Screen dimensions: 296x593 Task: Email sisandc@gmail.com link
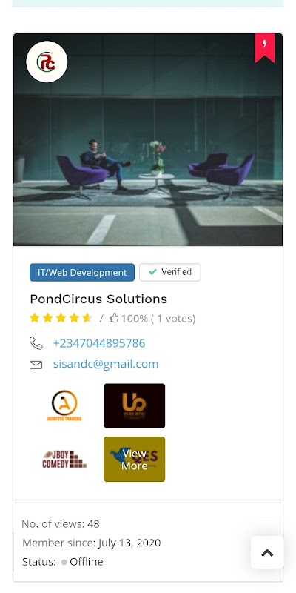coord(106,364)
